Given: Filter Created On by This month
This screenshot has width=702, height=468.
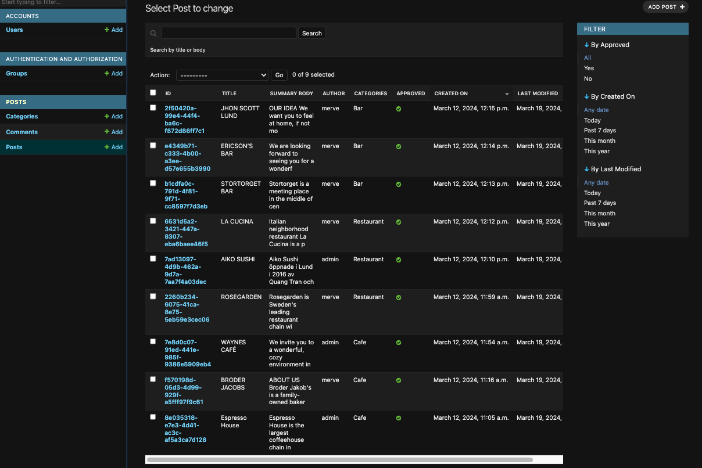Looking at the screenshot, I should click(600, 141).
